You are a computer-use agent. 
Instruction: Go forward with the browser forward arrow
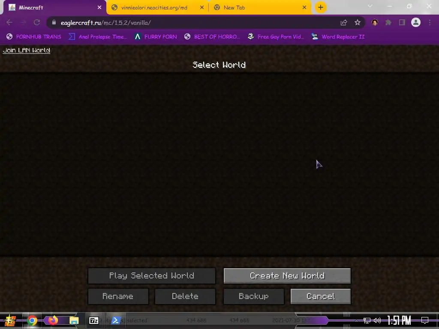tap(23, 22)
